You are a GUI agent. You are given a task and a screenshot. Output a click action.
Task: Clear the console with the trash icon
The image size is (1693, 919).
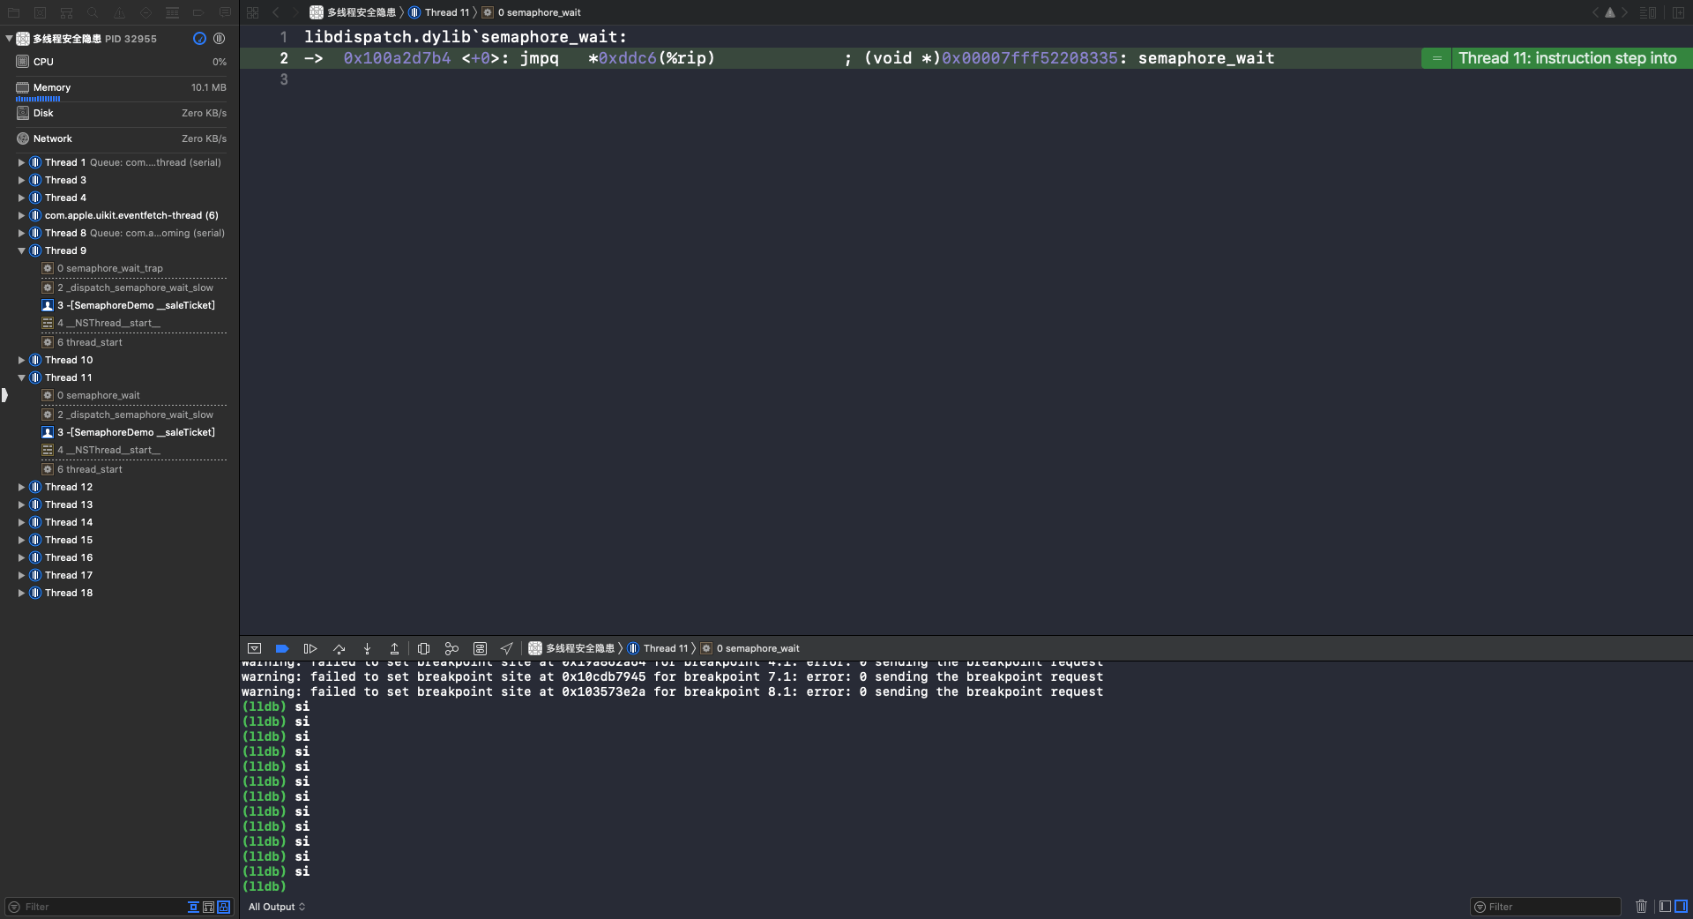(1641, 906)
